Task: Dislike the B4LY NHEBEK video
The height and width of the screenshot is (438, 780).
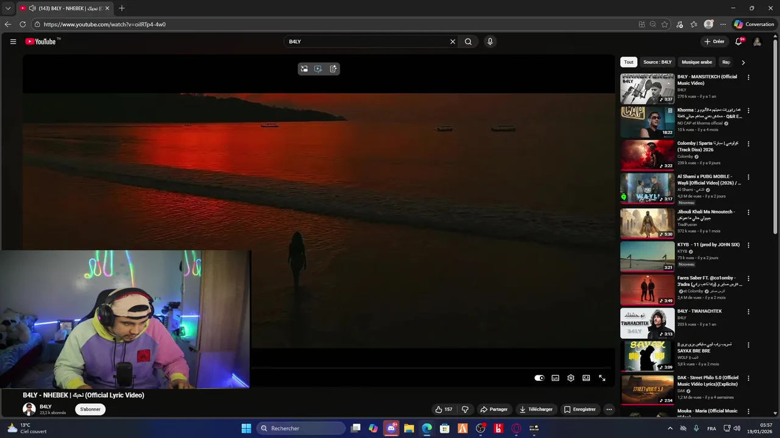Action: pos(465,409)
